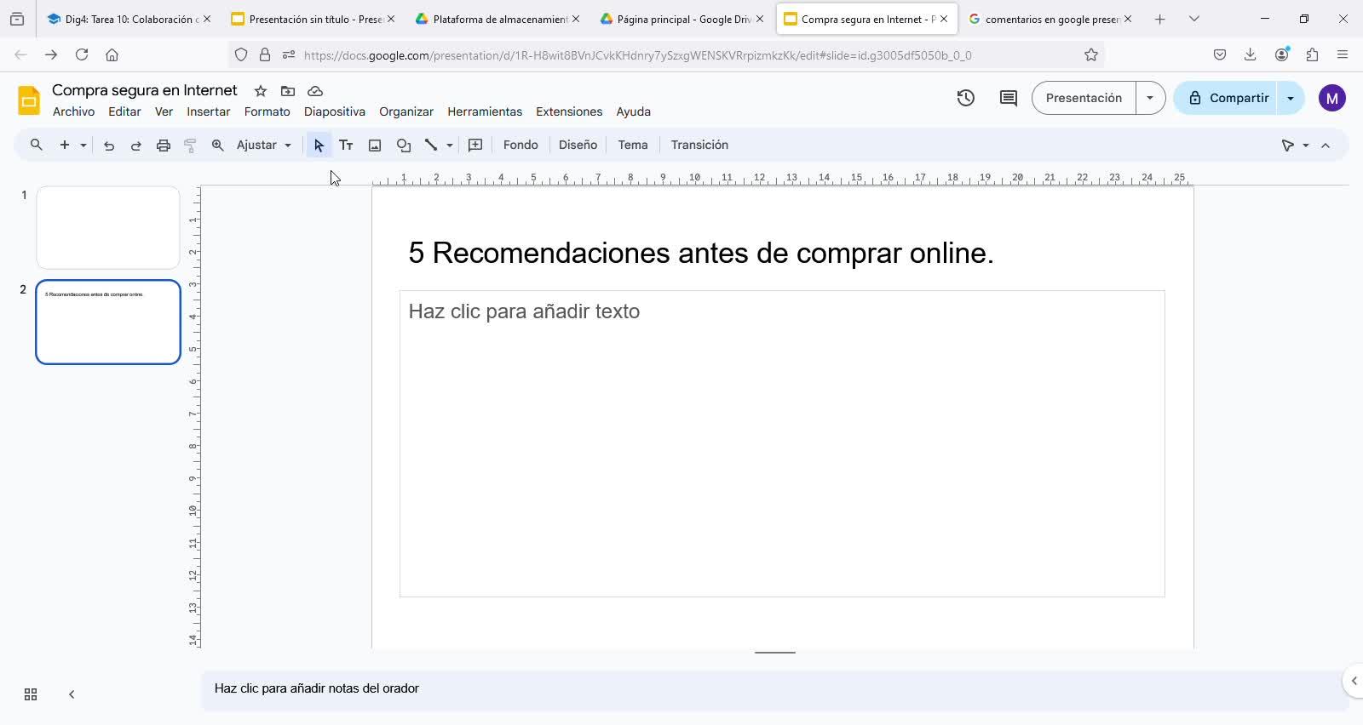Star the Compra segura en Internet presentation
The height and width of the screenshot is (725, 1363).
click(x=261, y=91)
